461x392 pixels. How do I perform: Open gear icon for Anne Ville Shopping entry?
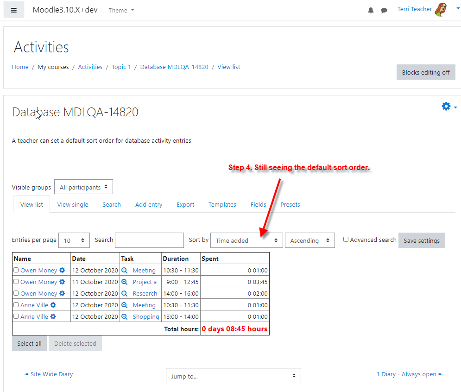53,316
